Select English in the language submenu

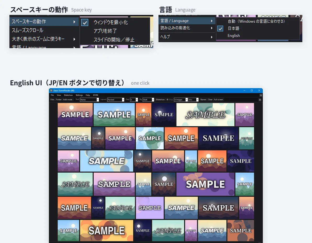point(234,36)
